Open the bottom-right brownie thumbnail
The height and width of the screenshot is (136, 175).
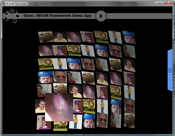(129, 121)
